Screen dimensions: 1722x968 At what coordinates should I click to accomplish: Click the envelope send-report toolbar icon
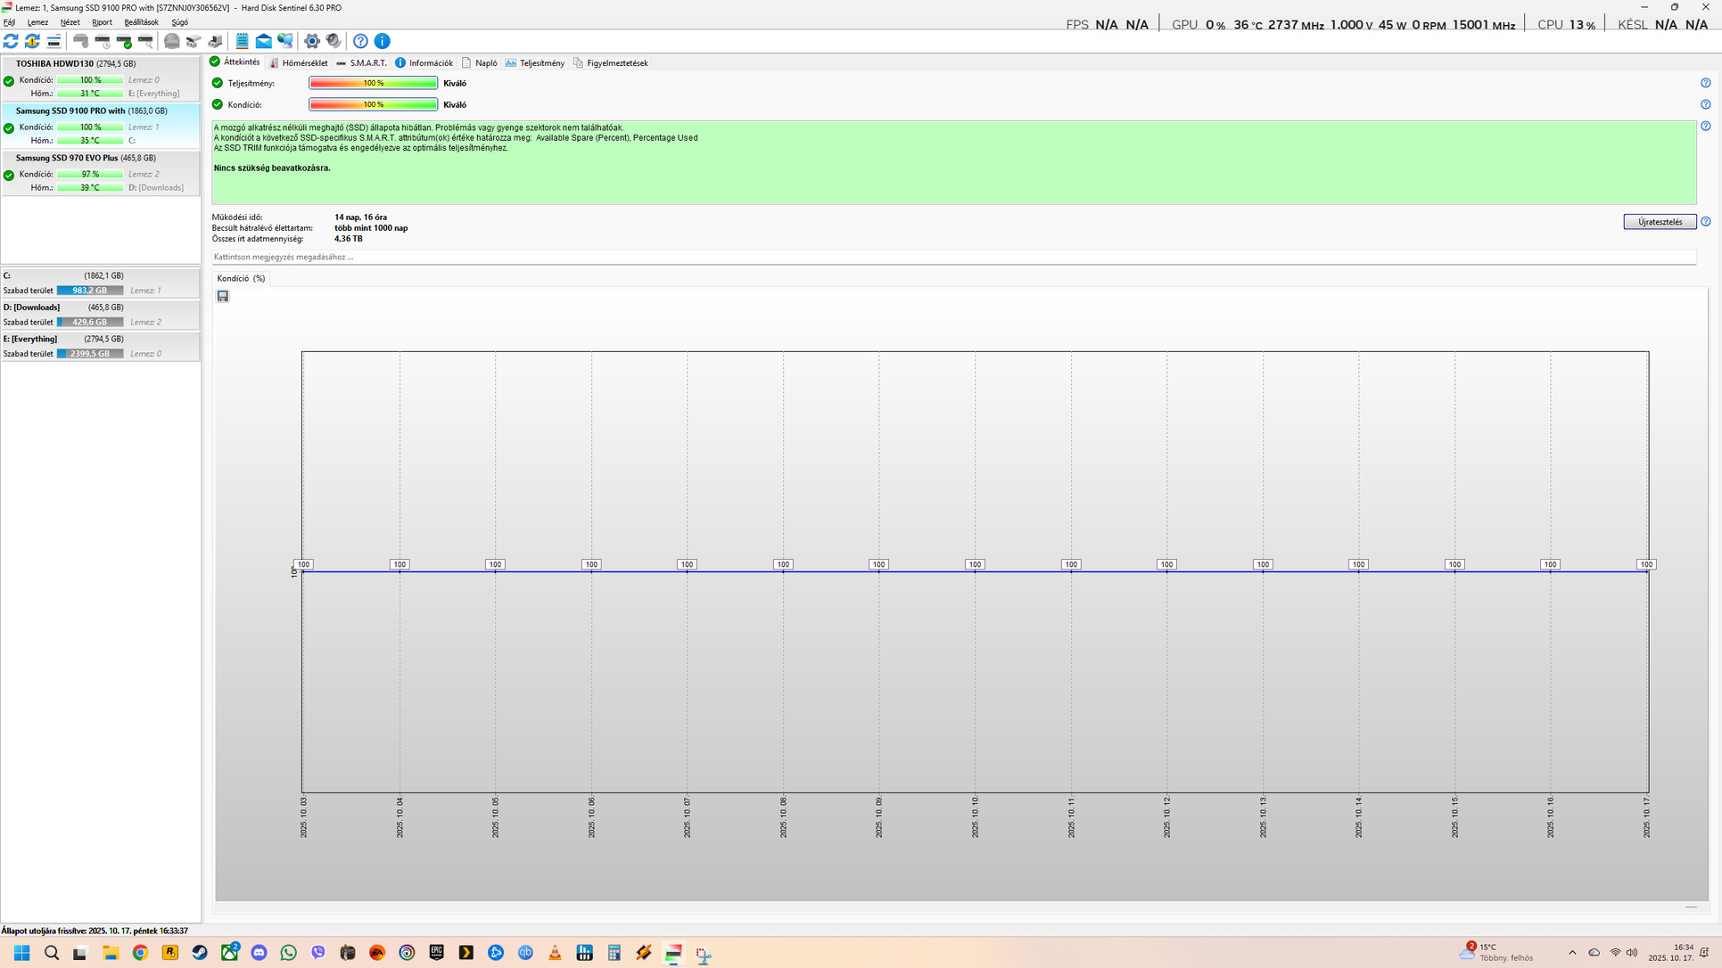pos(264,41)
